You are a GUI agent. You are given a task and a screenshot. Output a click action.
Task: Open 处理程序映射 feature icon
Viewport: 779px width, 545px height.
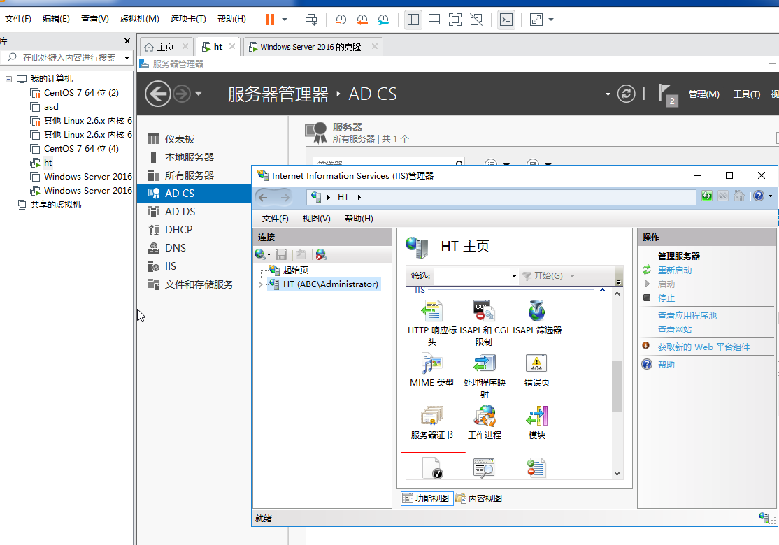(x=484, y=364)
